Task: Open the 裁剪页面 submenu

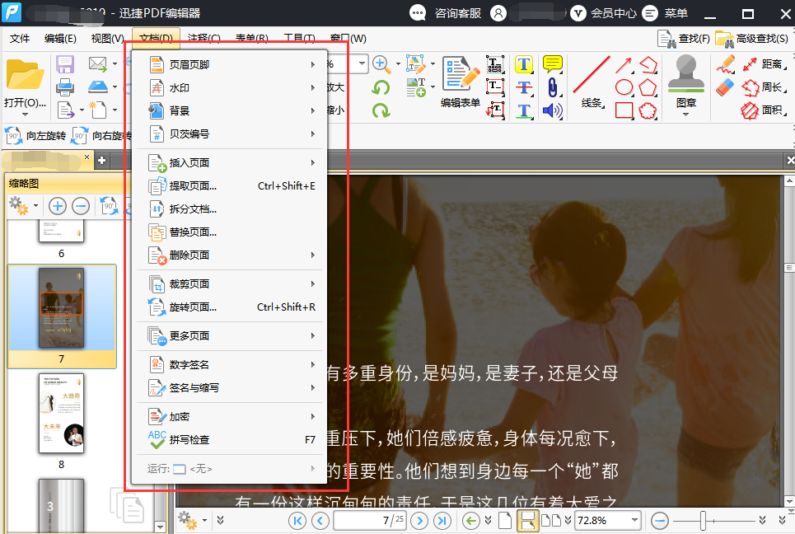Action: pos(230,284)
